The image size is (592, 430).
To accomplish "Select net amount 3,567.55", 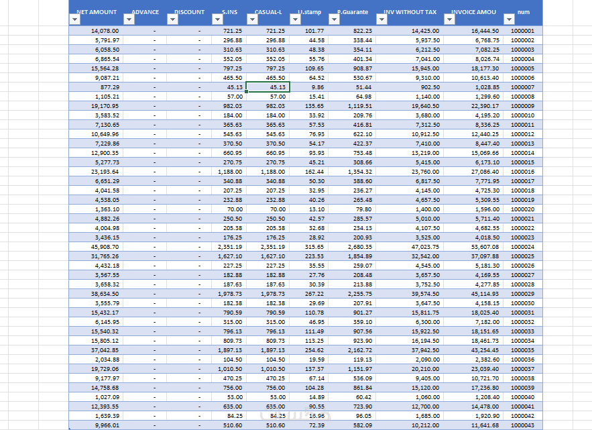I will 97,275.
